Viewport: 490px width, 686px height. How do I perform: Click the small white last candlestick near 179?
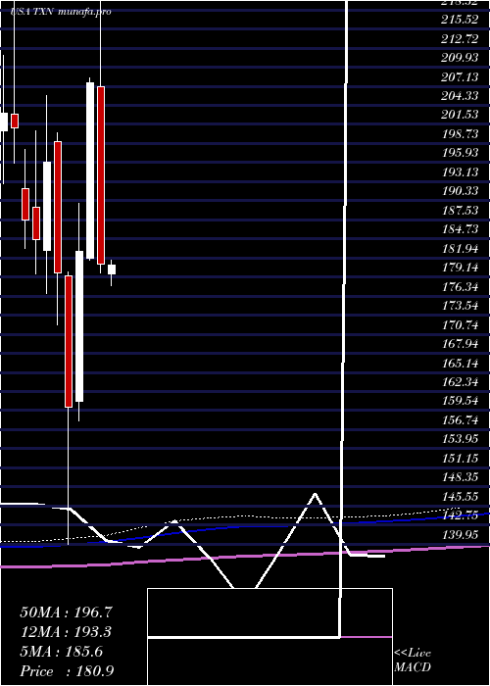(112, 269)
